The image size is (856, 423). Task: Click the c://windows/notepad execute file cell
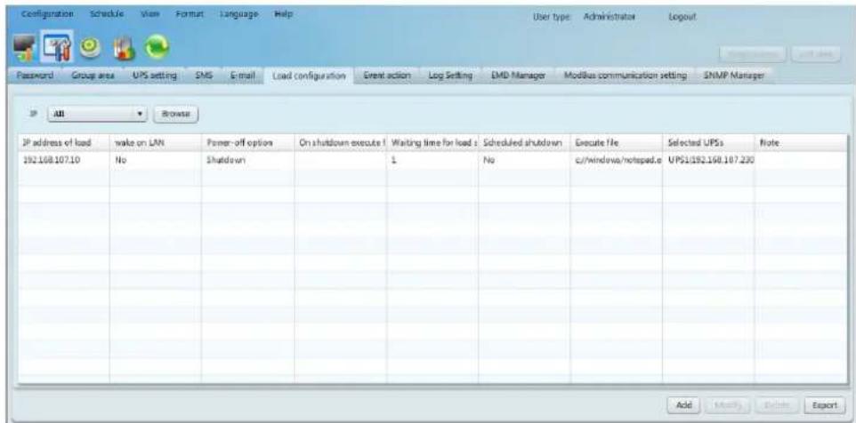click(x=617, y=162)
